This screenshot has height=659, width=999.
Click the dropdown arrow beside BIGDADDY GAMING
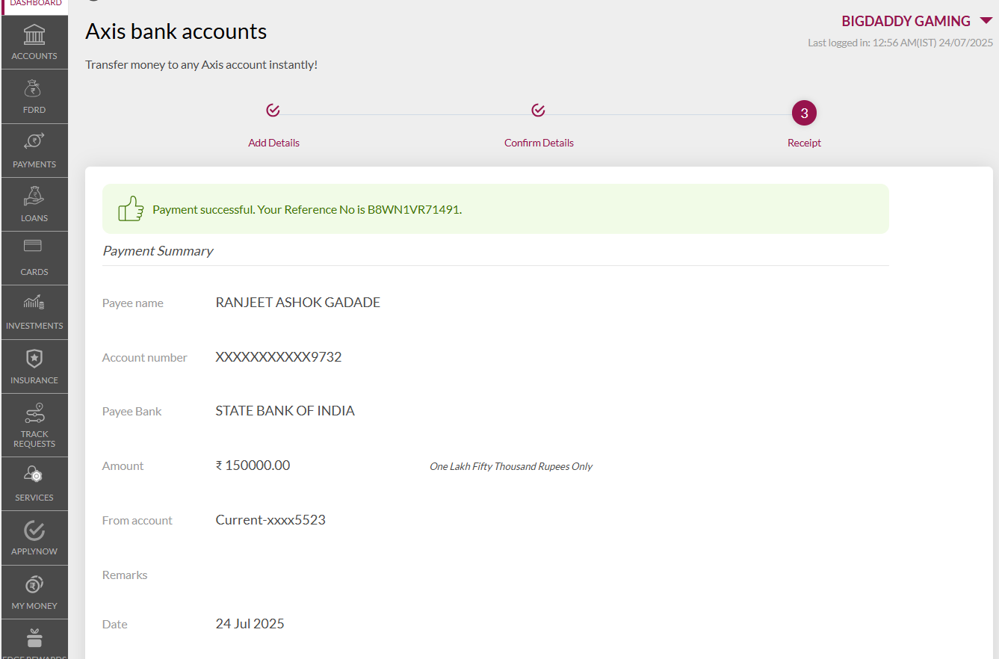click(x=986, y=21)
